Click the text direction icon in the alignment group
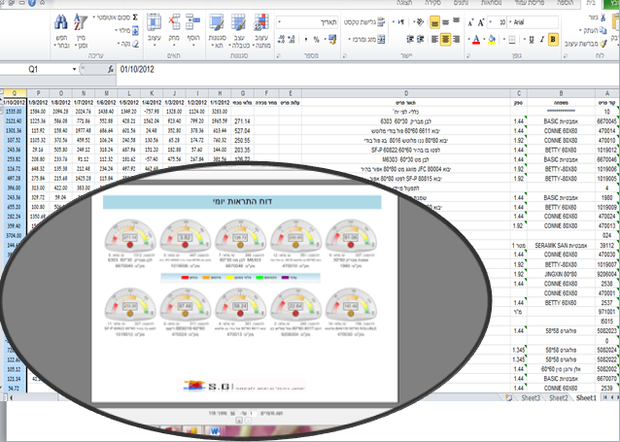This screenshot has width=620, height=442. (401, 22)
